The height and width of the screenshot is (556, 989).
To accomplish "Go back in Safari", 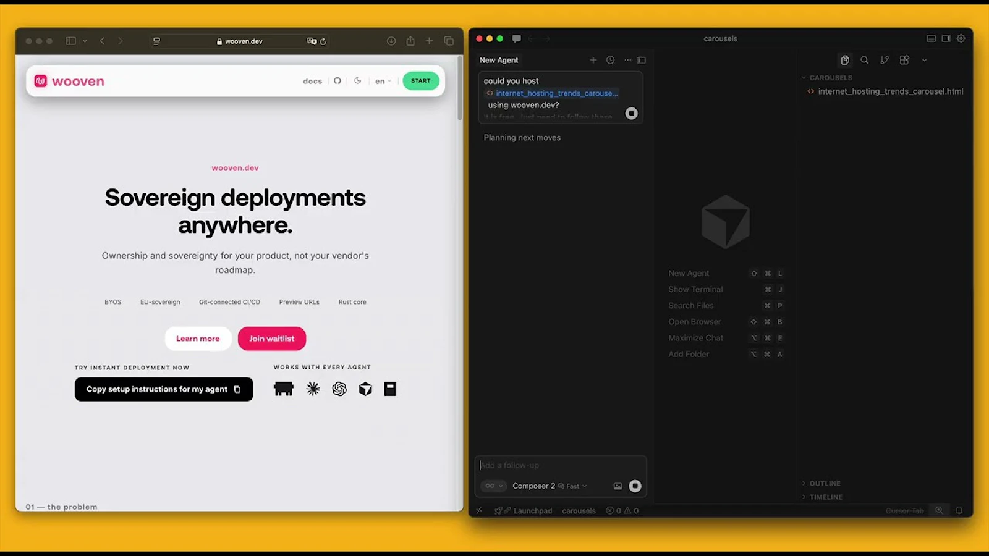I will tap(103, 41).
